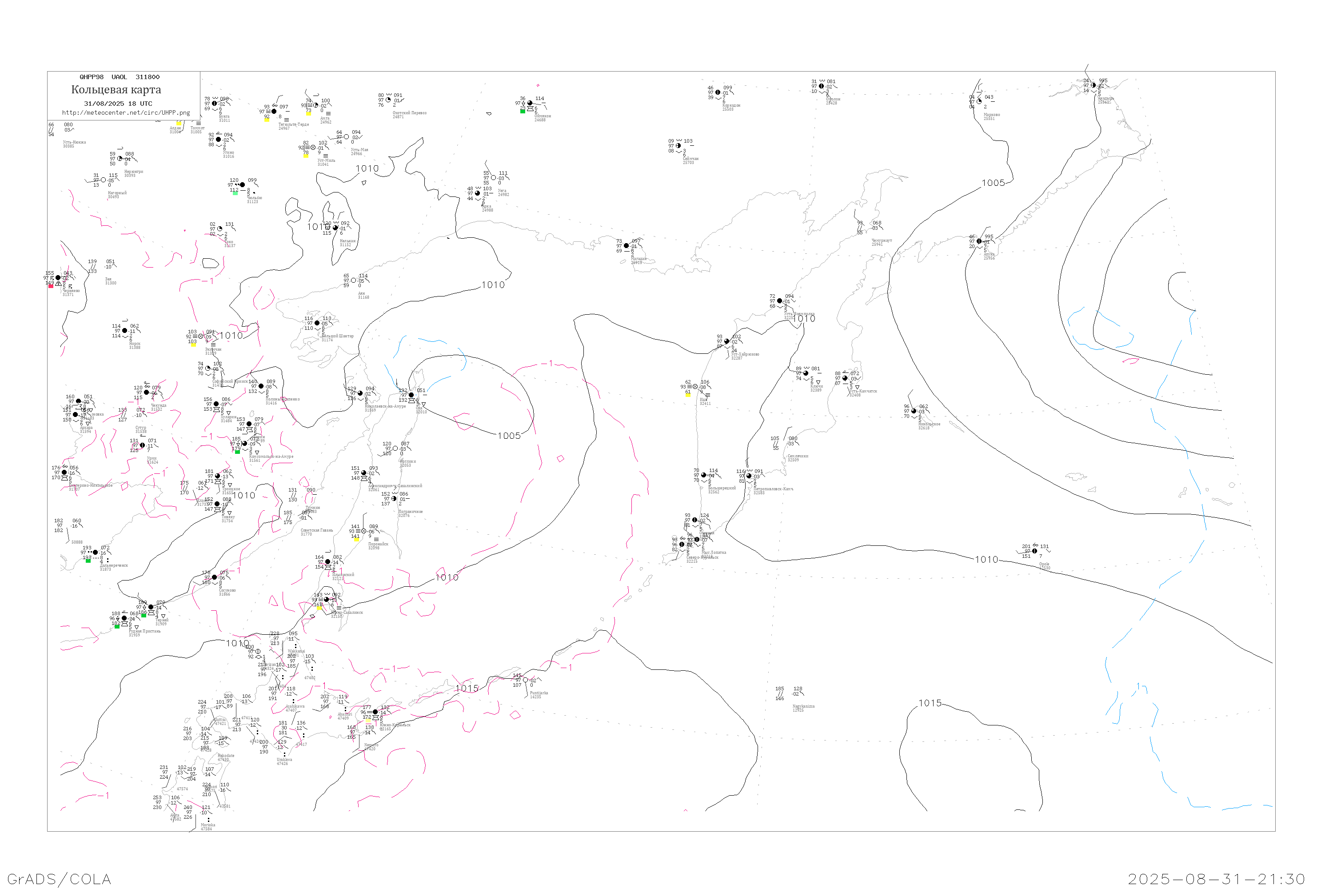Click the empty station circle at Нагорный

point(103,180)
